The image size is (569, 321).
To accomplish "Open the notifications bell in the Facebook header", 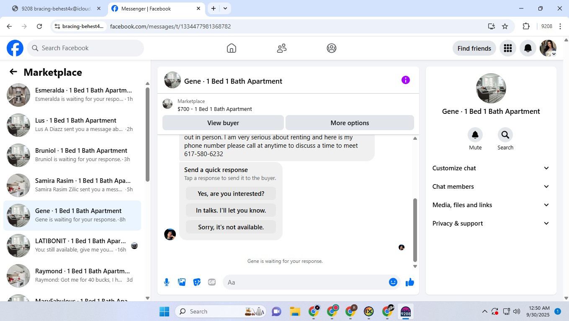I will 528,48.
